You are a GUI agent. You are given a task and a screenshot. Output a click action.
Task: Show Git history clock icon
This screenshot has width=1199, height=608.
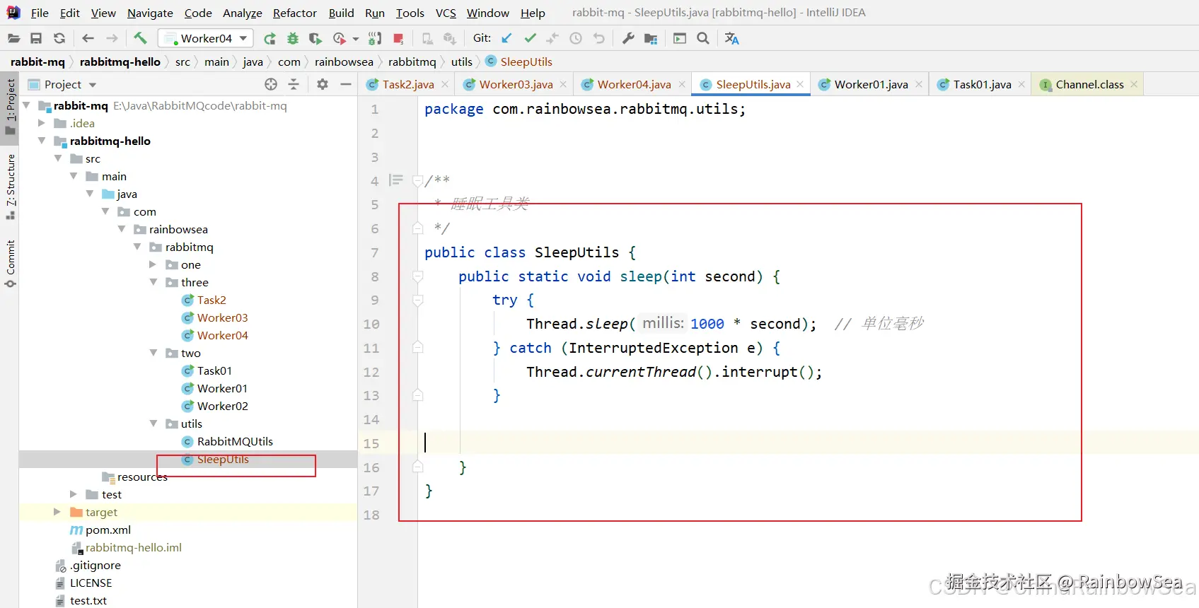(576, 38)
